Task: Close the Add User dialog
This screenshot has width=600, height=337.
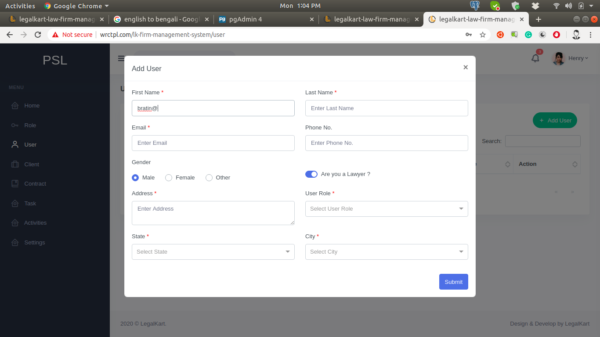Action: click(x=466, y=67)
